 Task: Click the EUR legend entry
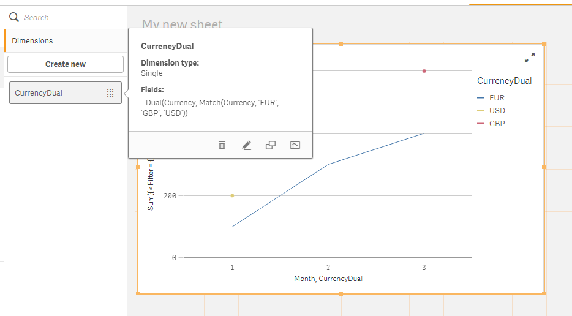pyautogui.click(x=491, y=98)
